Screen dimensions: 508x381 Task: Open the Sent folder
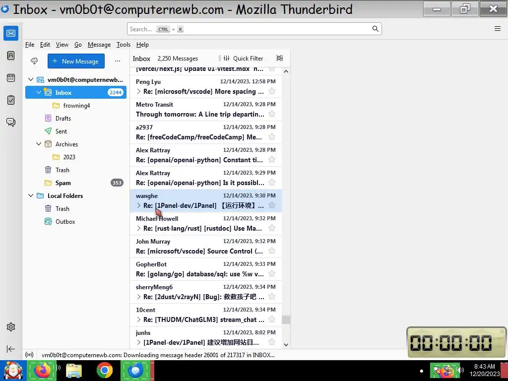click(76, 131)
